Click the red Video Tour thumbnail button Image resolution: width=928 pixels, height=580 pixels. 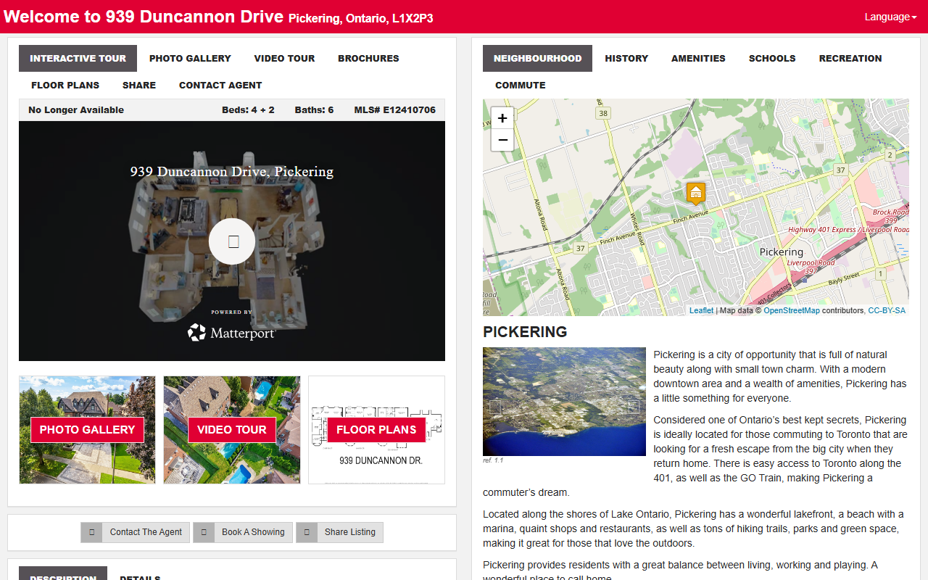click(232, 430)
